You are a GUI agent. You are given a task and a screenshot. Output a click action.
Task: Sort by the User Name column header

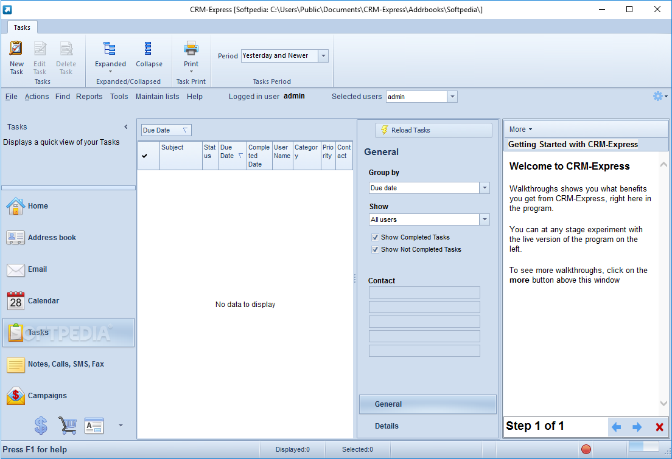pyautogui.click(x=282, y=156)
